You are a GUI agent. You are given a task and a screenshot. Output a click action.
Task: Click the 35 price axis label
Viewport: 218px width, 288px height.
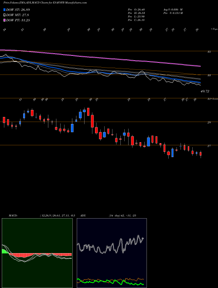[209, 52]
